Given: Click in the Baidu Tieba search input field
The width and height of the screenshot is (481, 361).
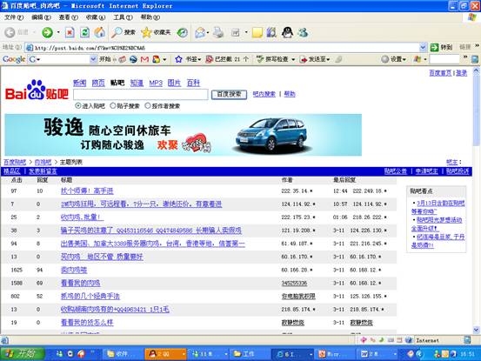Looking at the screenshot, I should point(141,95).
